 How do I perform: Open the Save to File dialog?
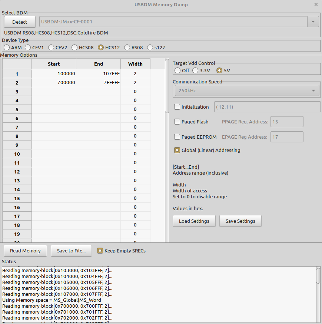pos(71,250)
